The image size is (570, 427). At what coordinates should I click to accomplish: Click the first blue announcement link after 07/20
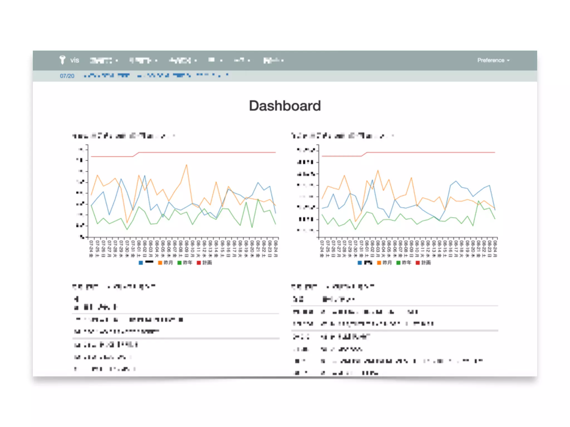coord(107,75)
